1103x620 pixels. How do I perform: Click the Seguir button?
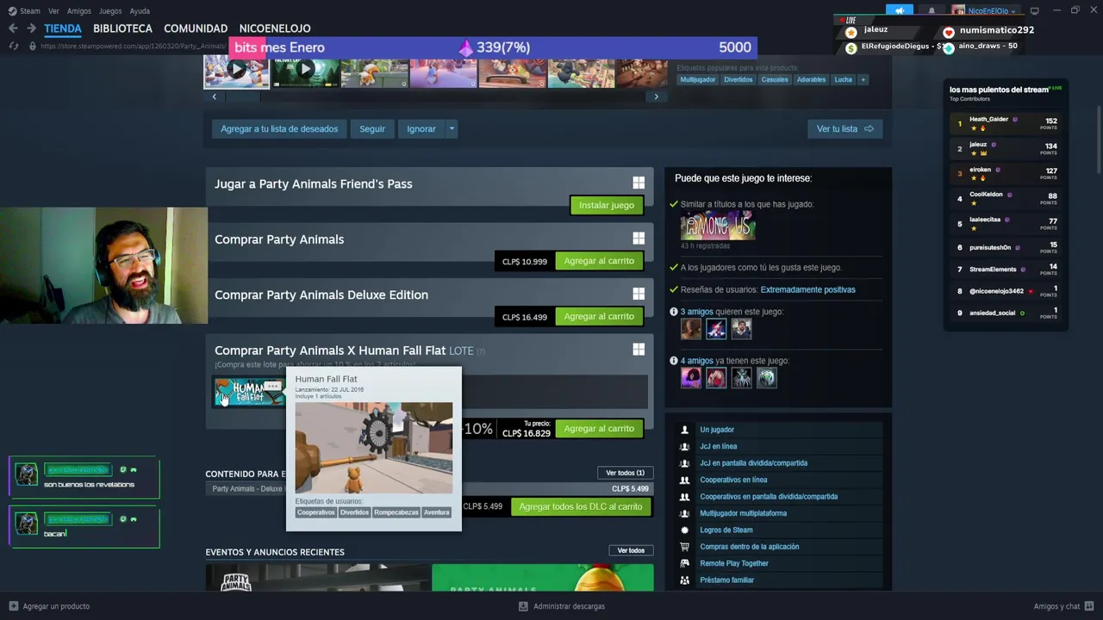[x=372, y=129]
